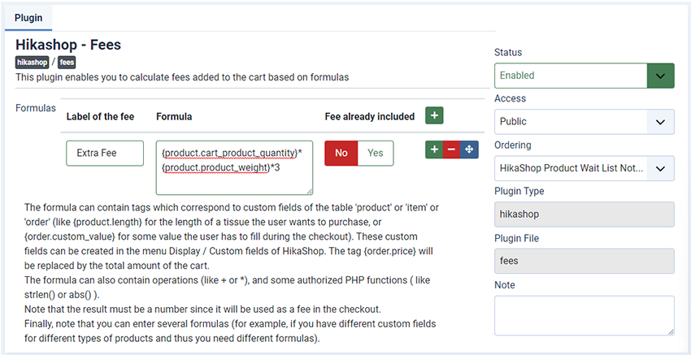Click the Extra Fee label field

[x=105, y=153]
